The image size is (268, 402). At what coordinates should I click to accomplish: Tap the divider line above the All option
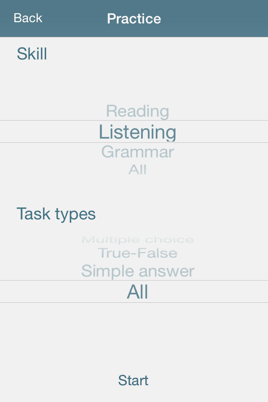tap(134, 281)
